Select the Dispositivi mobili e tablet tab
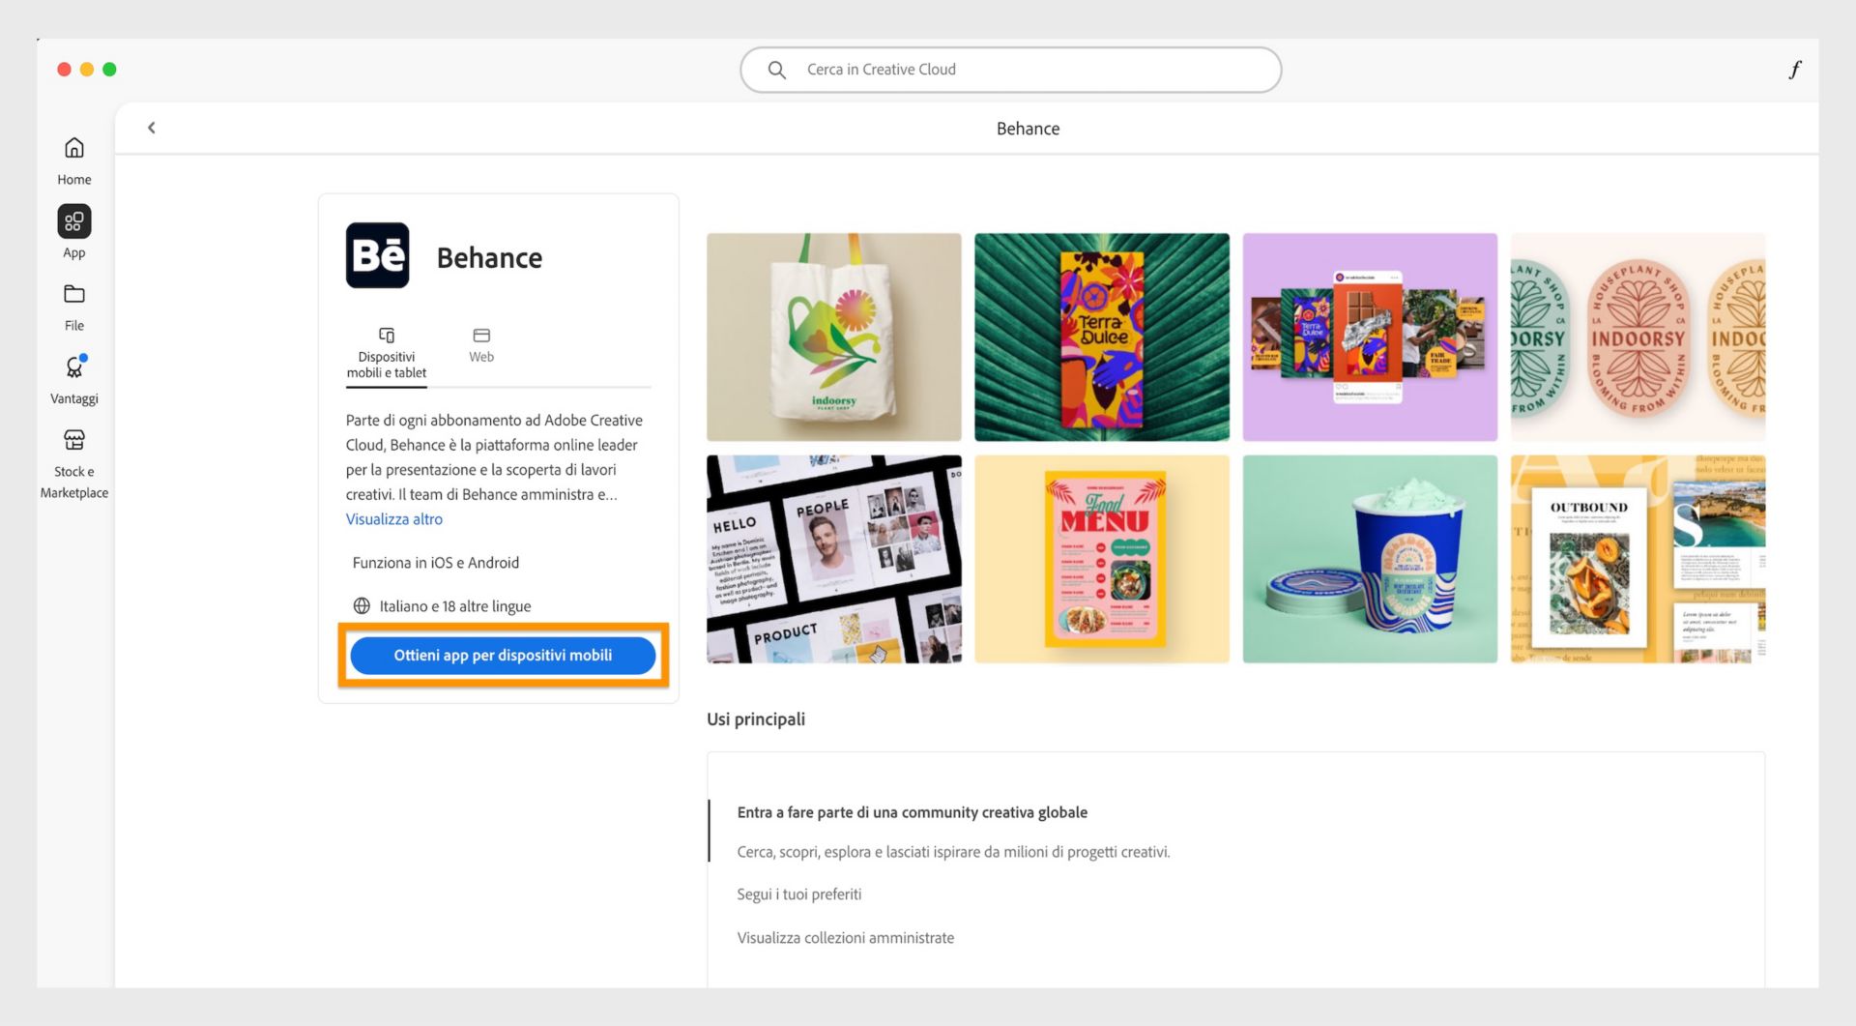Image resolution: width=1856 pixels, height=1026 pixels. pyautogui.click(x=387, y=351)
